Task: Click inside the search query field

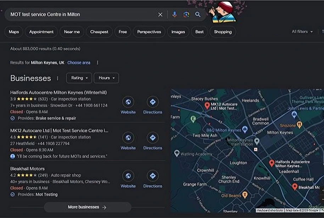Action: tap(82, 15)
